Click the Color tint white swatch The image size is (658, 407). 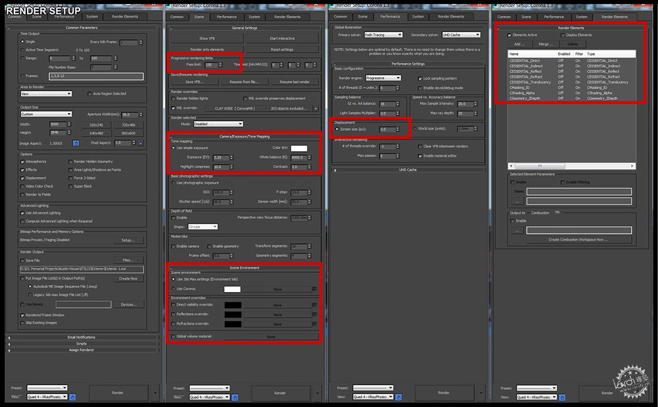[299, 148]
